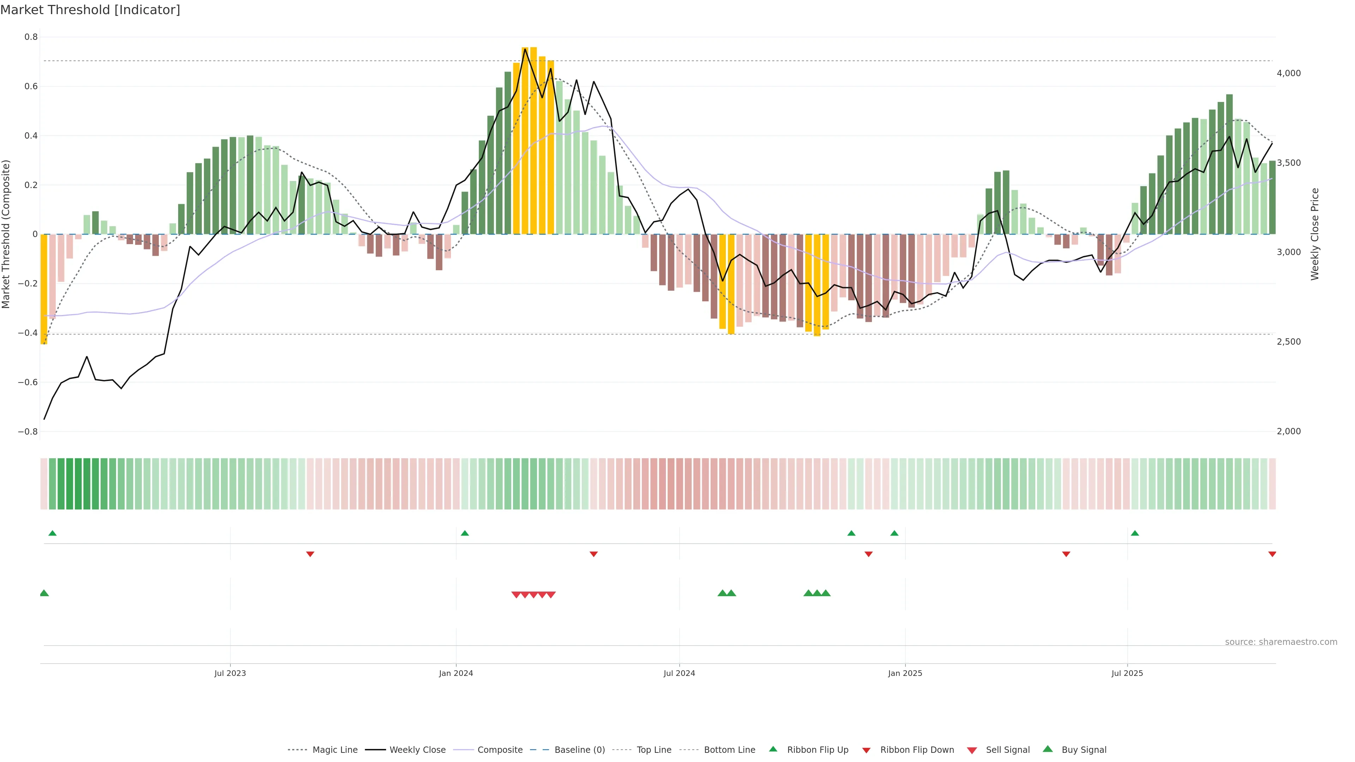Screen dimensions: 1355x762
Task: Toggle the Bottom Line legend item
Action: (x=729, y=750)
